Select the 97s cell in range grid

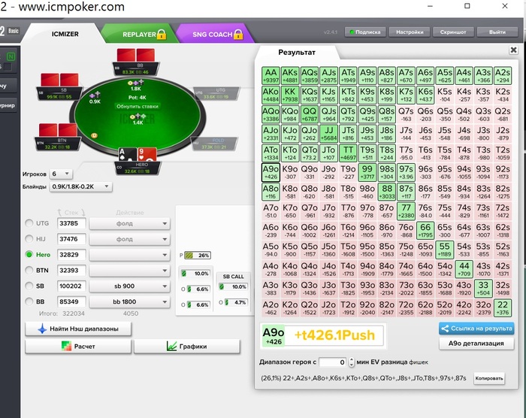(x=406, y=172)
